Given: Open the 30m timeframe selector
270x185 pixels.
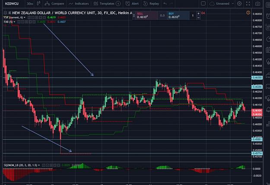Looking at the screenshot, I should 30,3.
